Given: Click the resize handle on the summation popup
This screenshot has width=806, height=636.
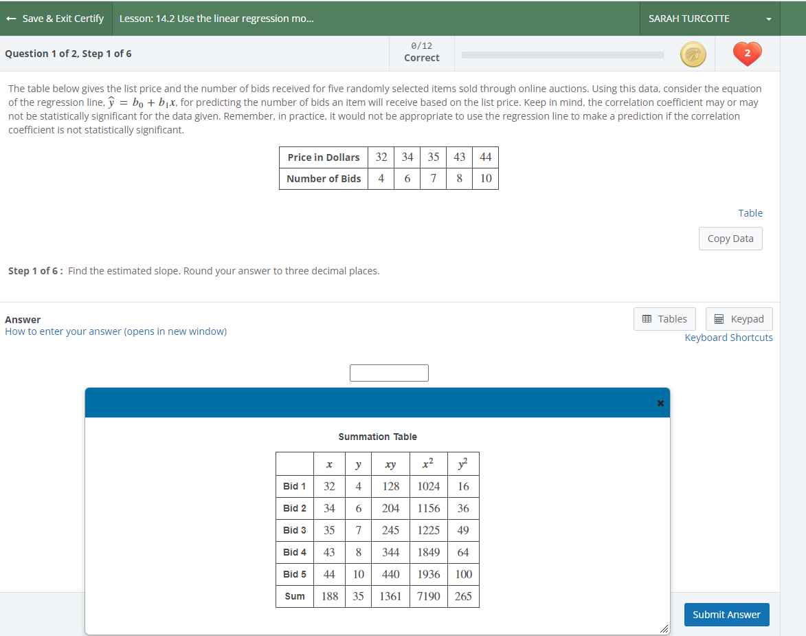Looking at the screenshot, I should coord(663,628).
